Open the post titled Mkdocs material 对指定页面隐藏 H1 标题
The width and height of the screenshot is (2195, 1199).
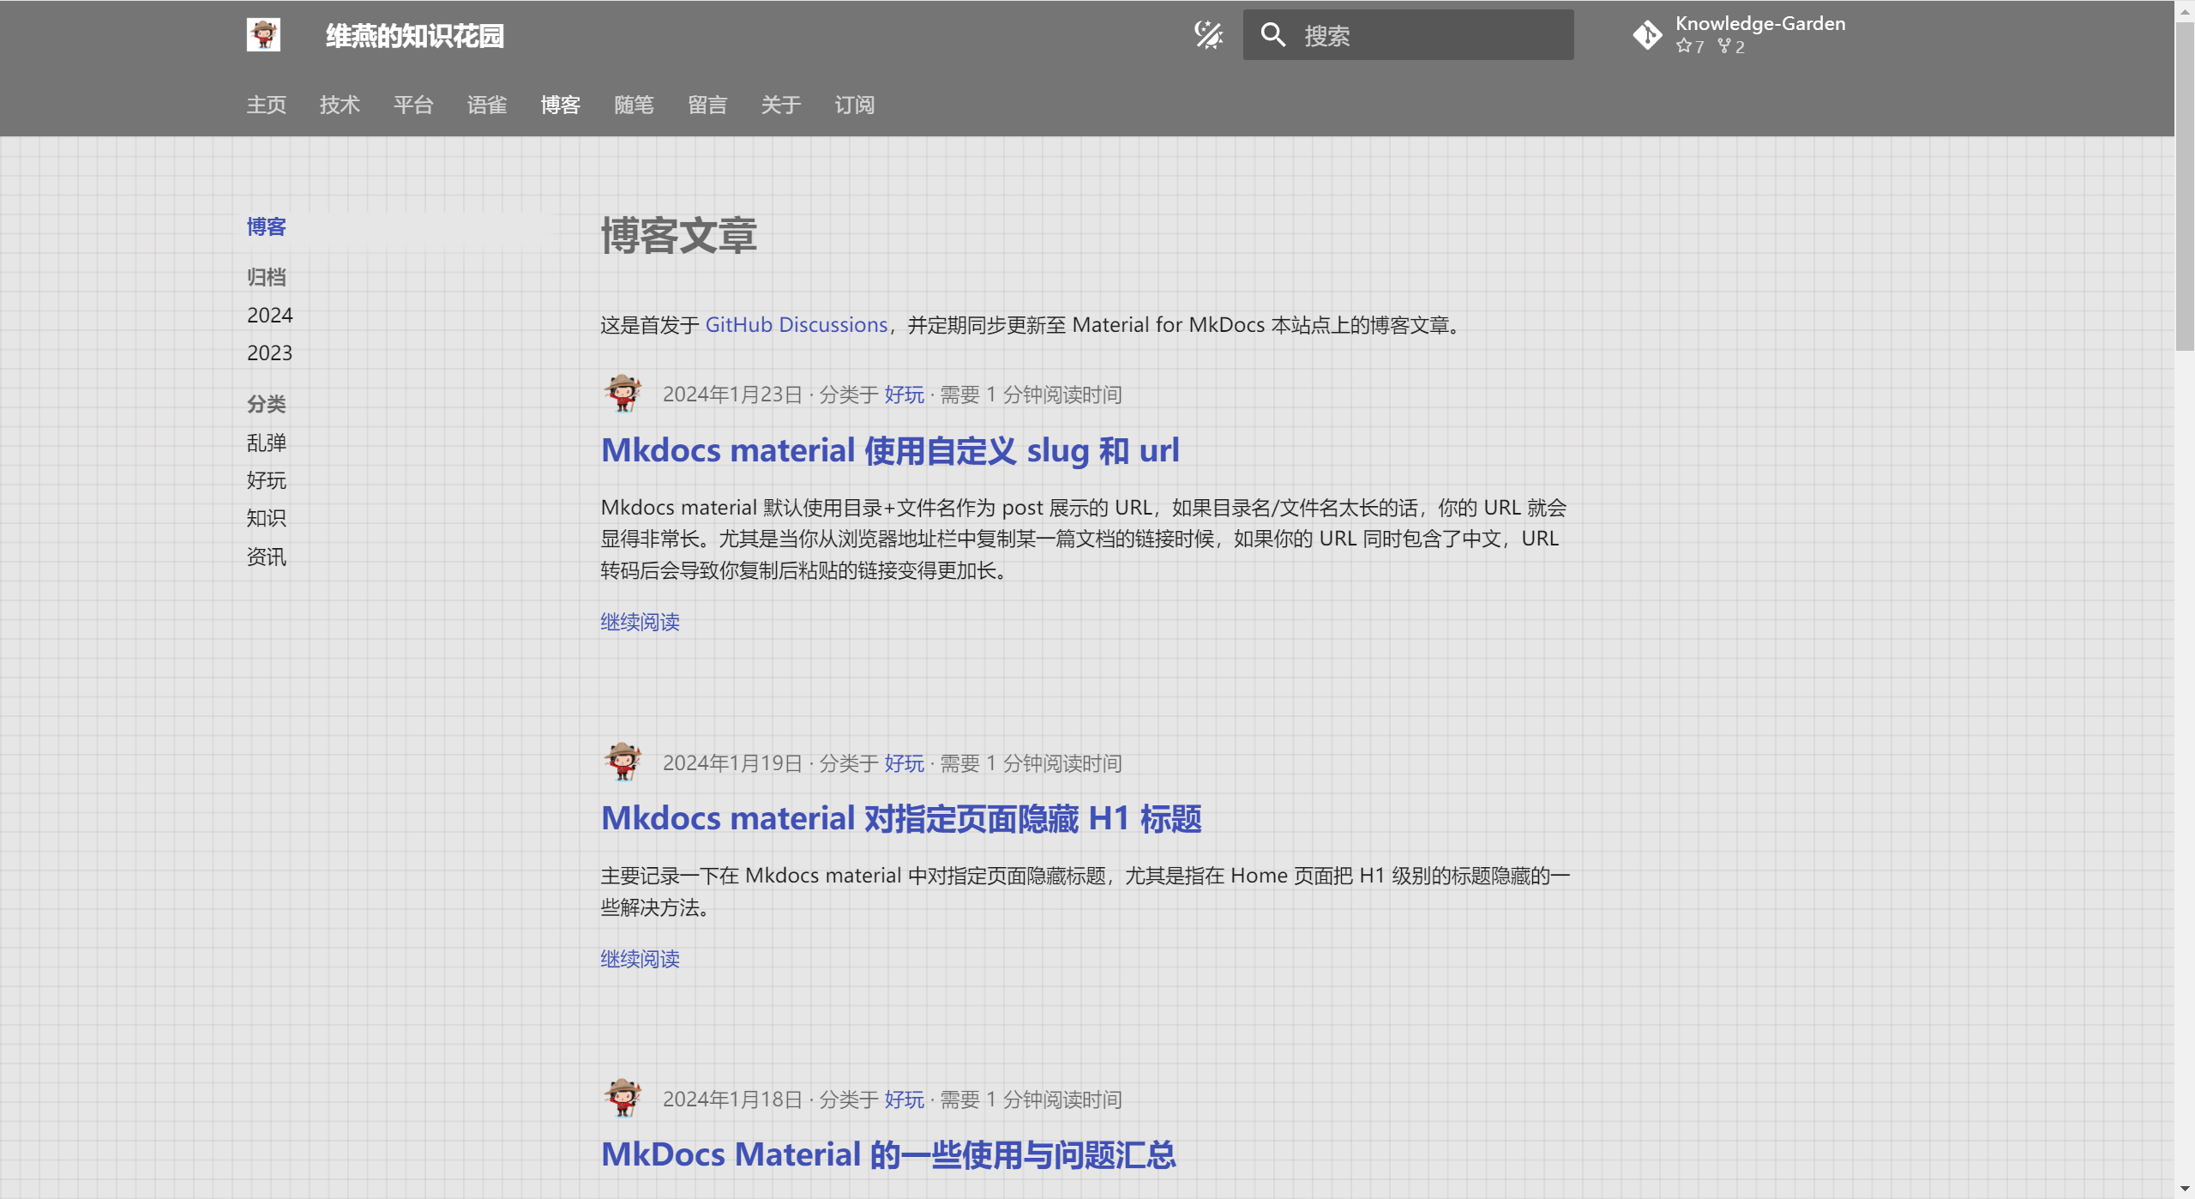click(x=901, y=818)
